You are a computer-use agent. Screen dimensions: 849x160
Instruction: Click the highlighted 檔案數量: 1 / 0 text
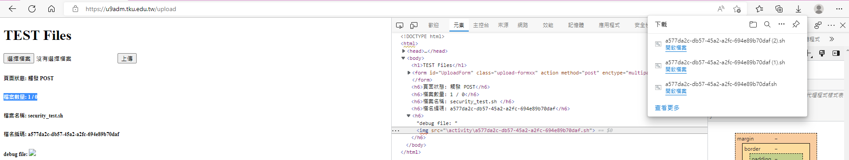(20, 97)
